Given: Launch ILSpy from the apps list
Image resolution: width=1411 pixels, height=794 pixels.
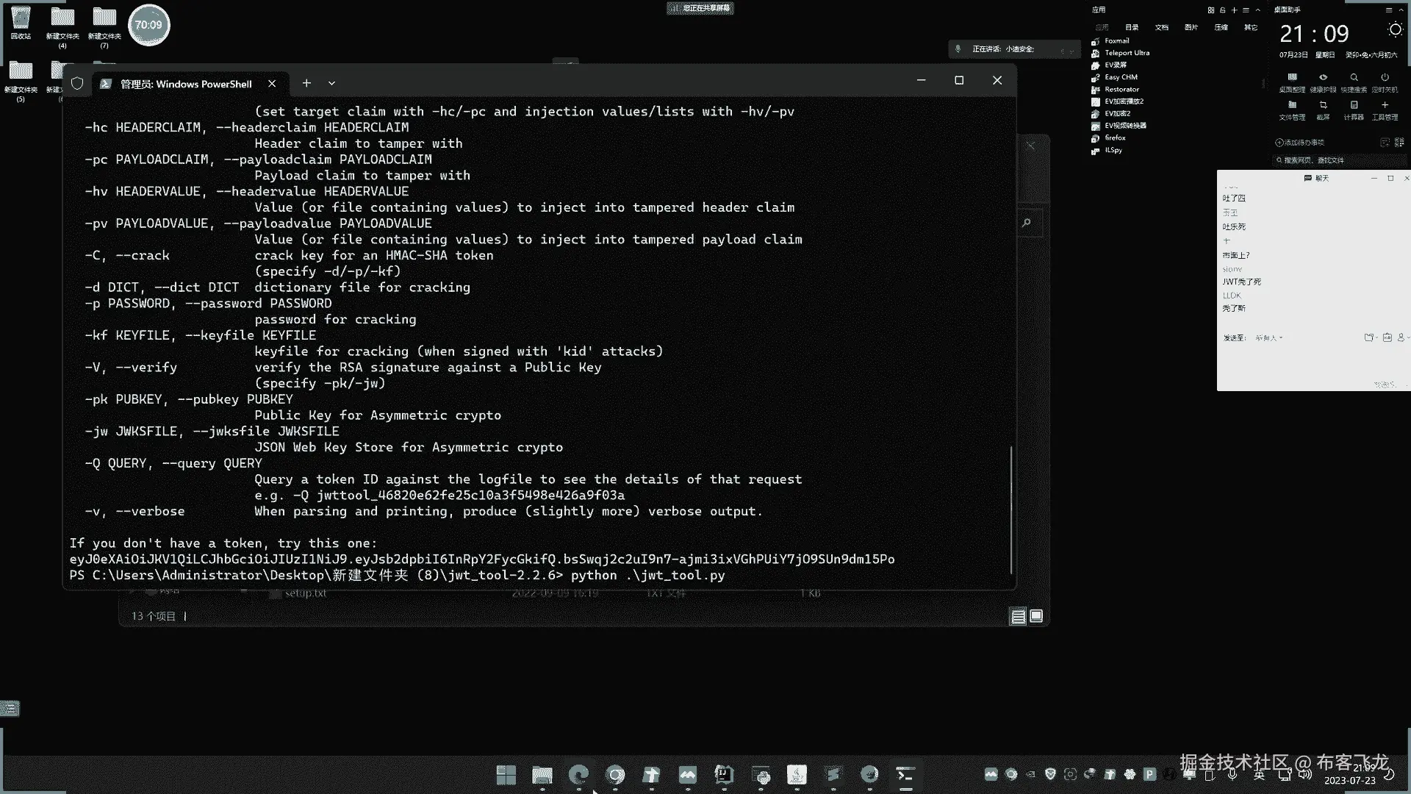Looking at the screenshot, I should click(x=1113, y=150).
